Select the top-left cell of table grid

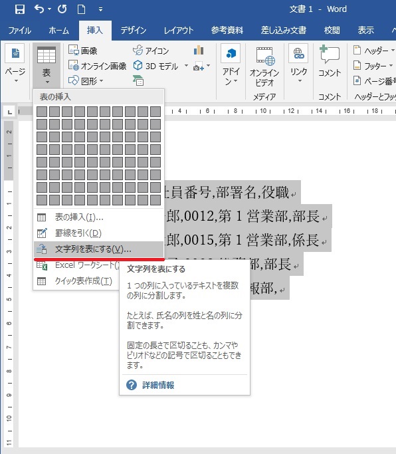(x=42, y=112)
